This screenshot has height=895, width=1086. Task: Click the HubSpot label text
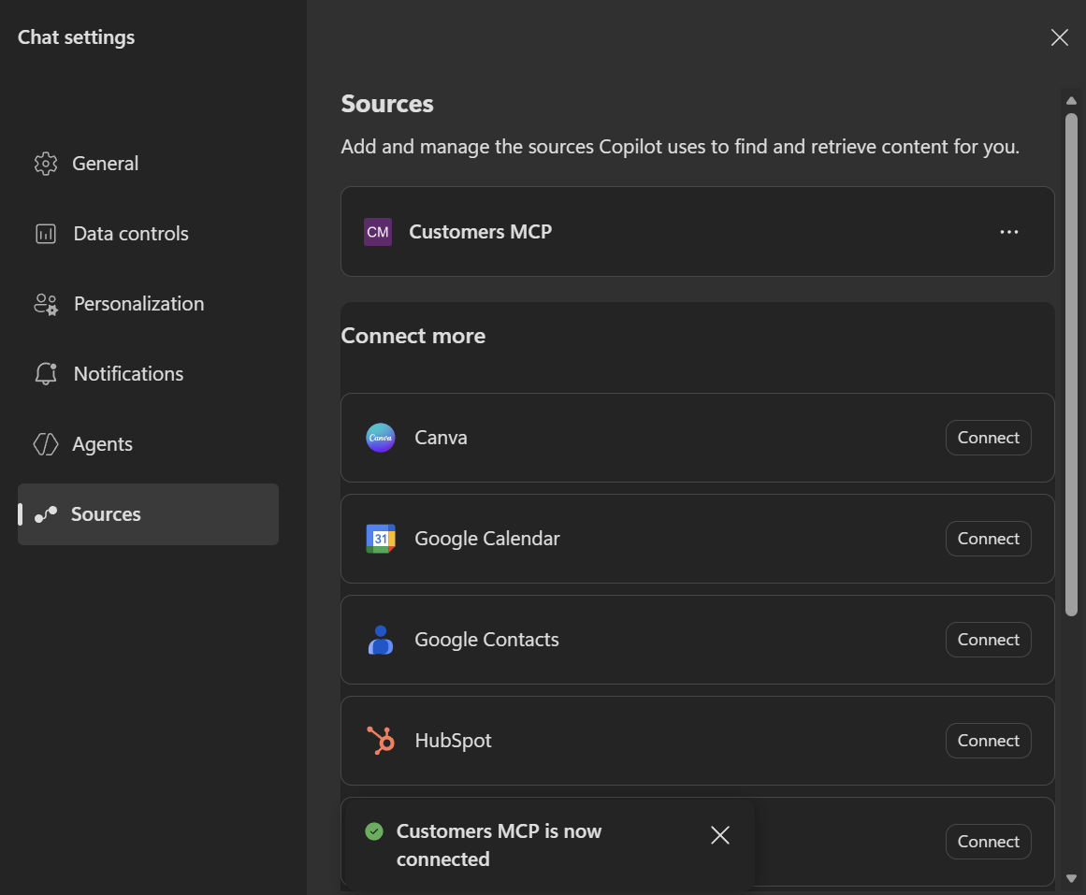(453, 741)
